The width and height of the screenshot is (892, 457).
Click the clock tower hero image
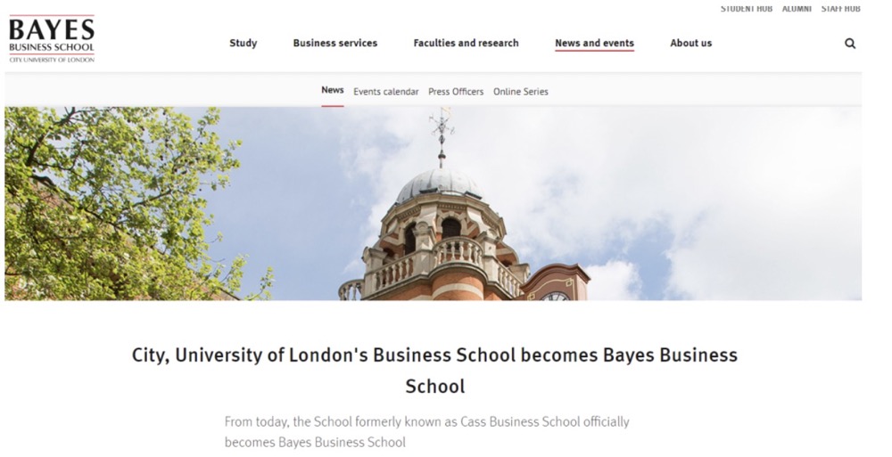tap(433, 203)
